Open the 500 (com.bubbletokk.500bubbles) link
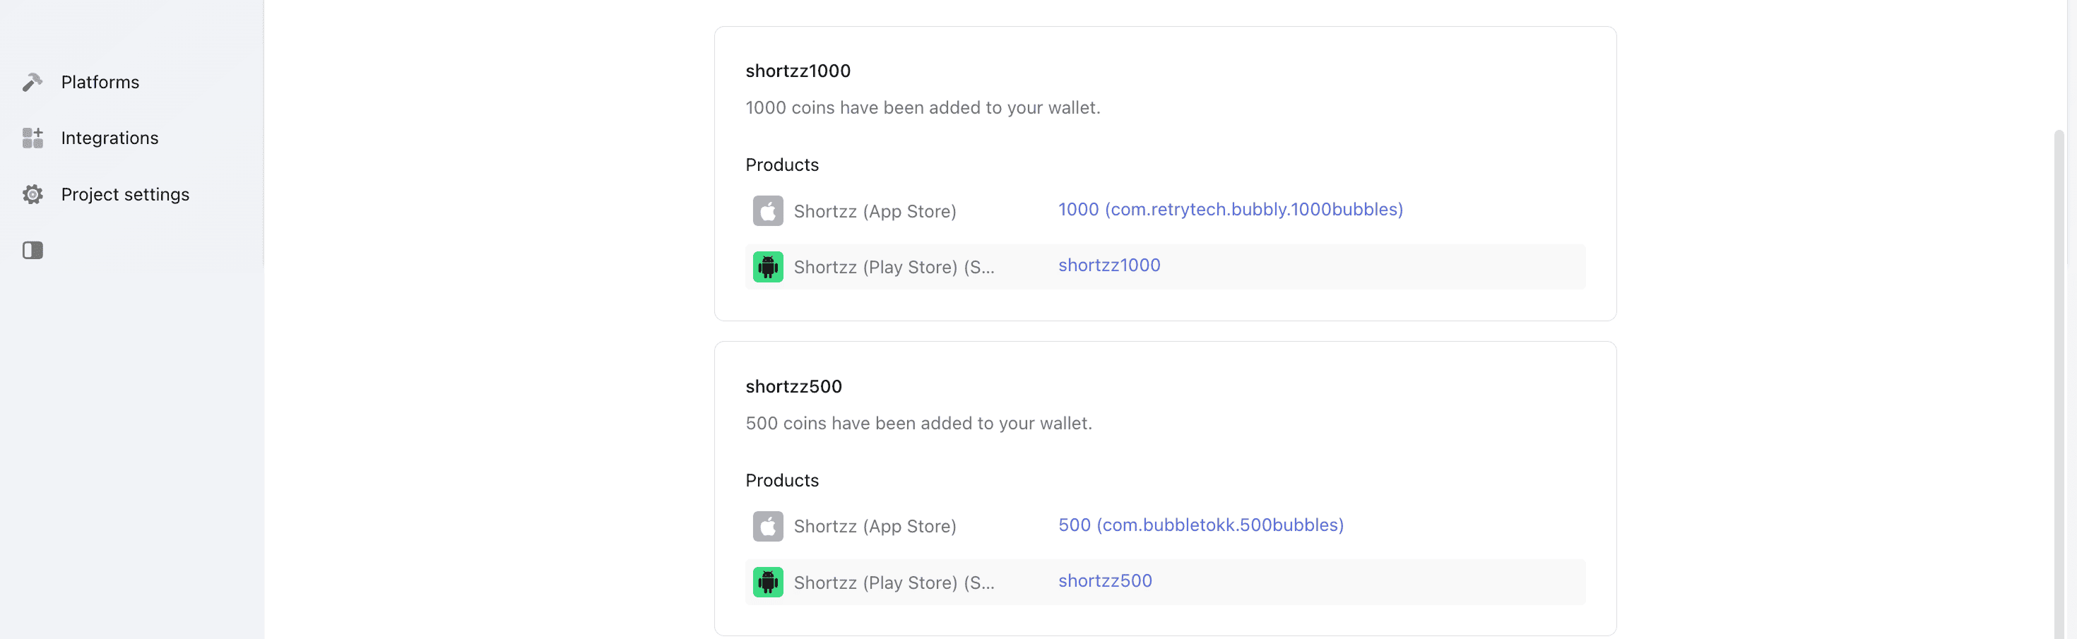 coord(1200,525)
